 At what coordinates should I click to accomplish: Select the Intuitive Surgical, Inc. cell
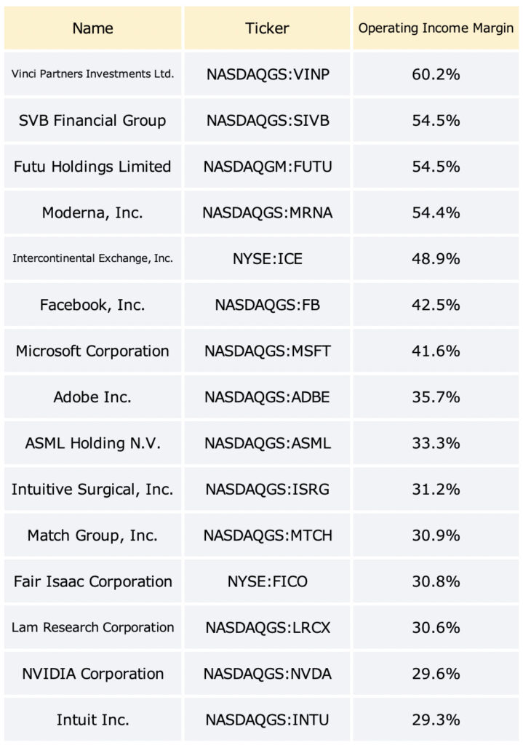(x=92, y=489)
